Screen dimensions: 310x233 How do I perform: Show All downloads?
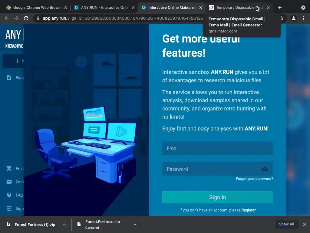[286, 224]
